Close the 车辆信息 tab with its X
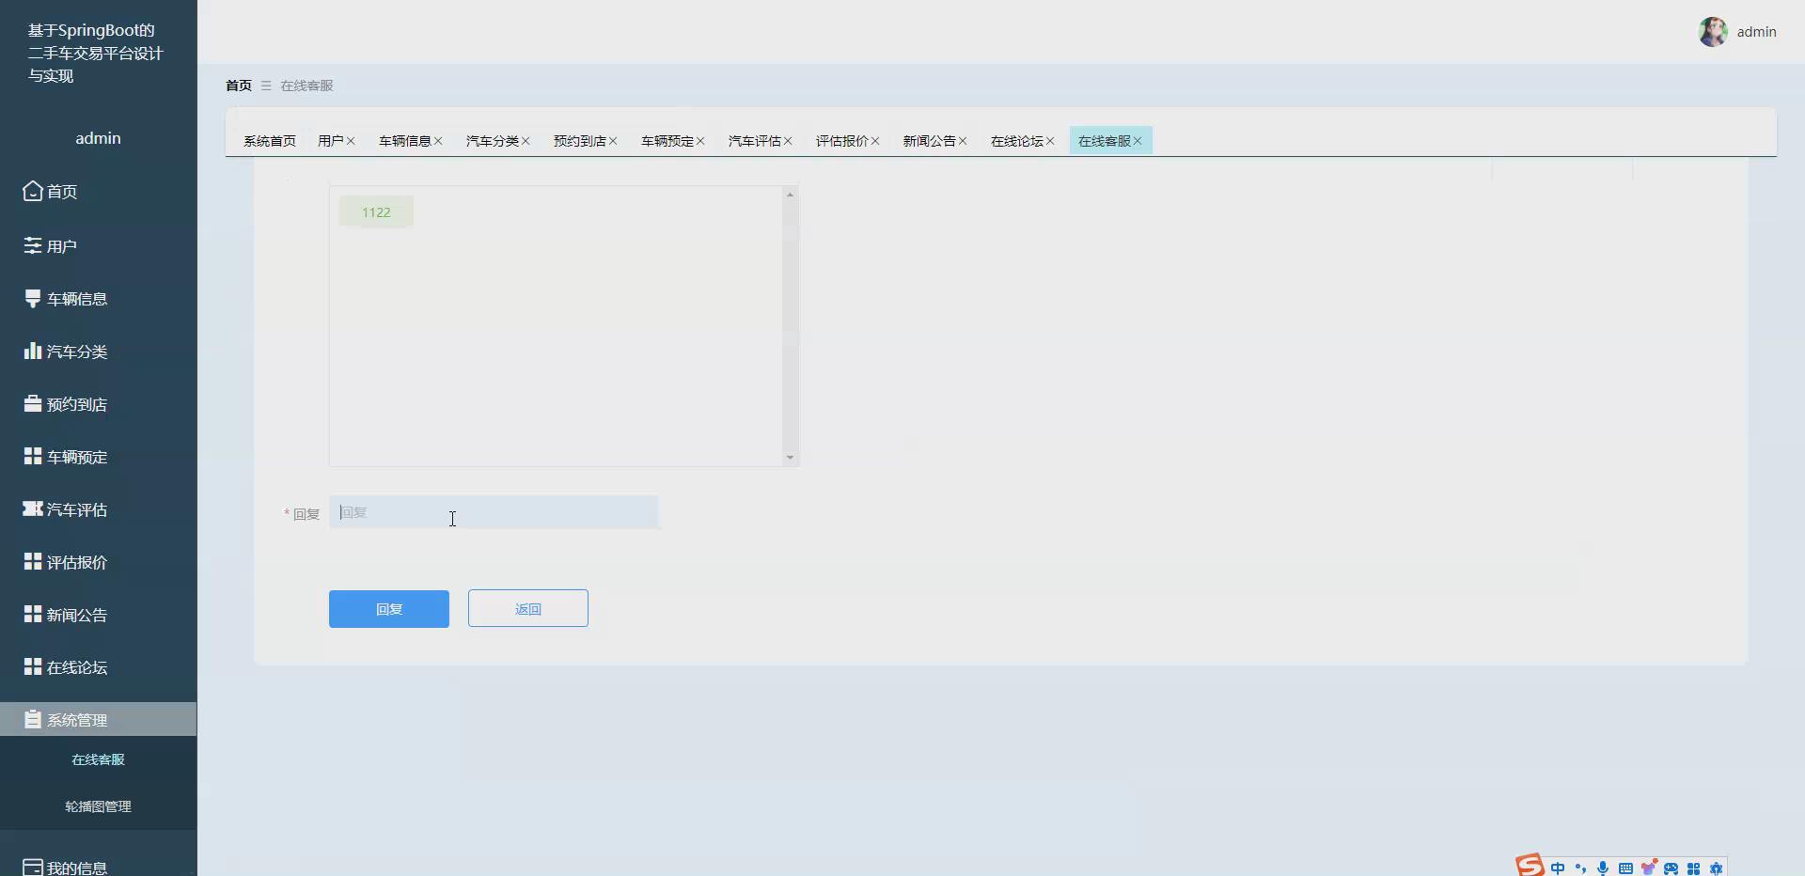1805x876 pixels. pos(438,141)
